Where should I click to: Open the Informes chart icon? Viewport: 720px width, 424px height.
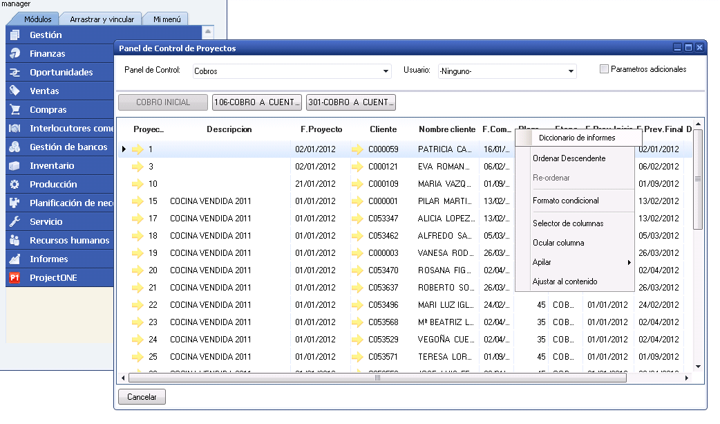(15, 259)
